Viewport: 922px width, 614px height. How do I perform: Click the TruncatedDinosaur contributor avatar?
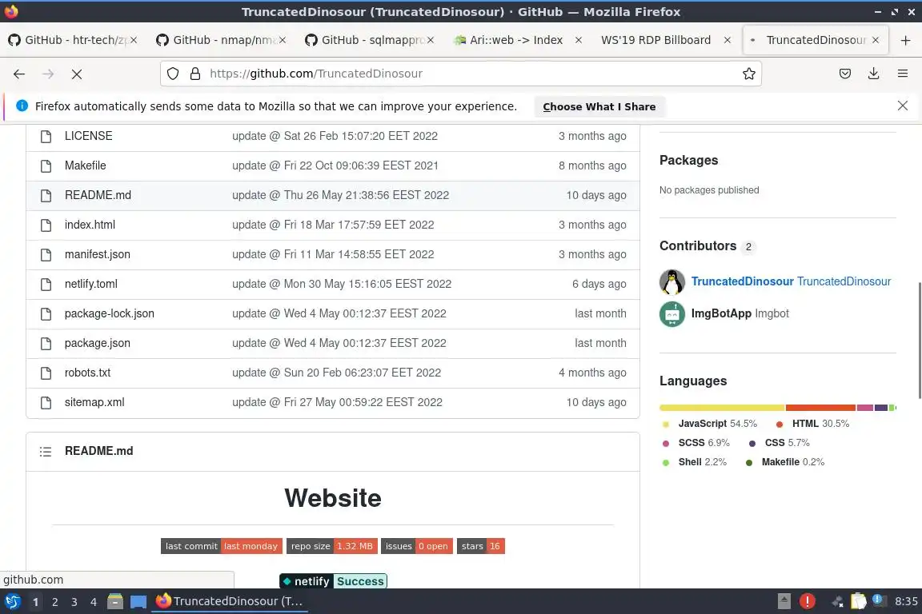click(672, 281)
